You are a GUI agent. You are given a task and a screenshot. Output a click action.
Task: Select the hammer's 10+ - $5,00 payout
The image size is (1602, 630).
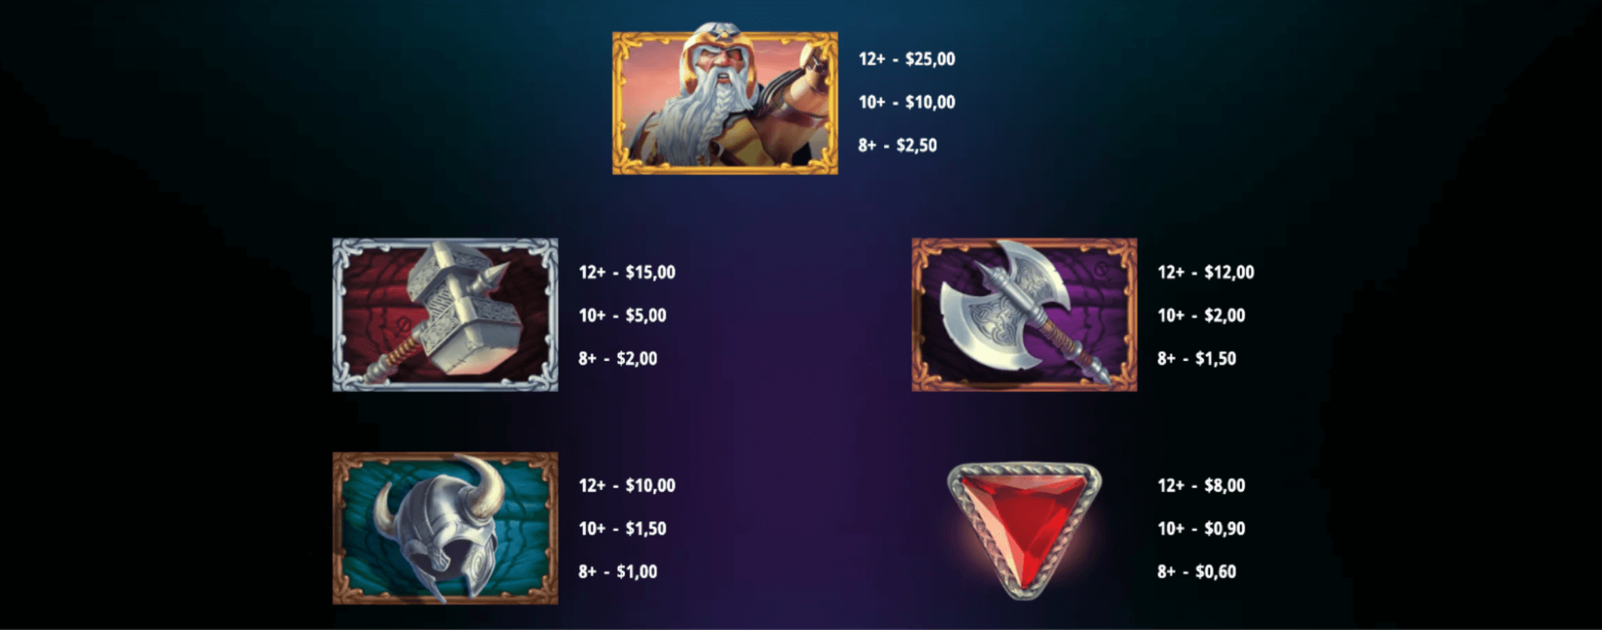pos(623,316)
